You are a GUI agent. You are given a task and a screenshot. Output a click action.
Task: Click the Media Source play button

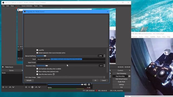[3, 67]
